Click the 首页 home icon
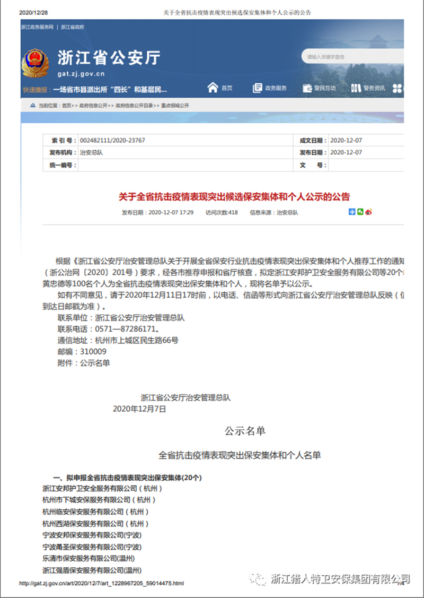 [x=213, y=88]
